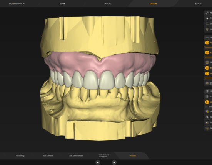
Task: Click the Co... analysis tool icon
Action: coord(207,96)
